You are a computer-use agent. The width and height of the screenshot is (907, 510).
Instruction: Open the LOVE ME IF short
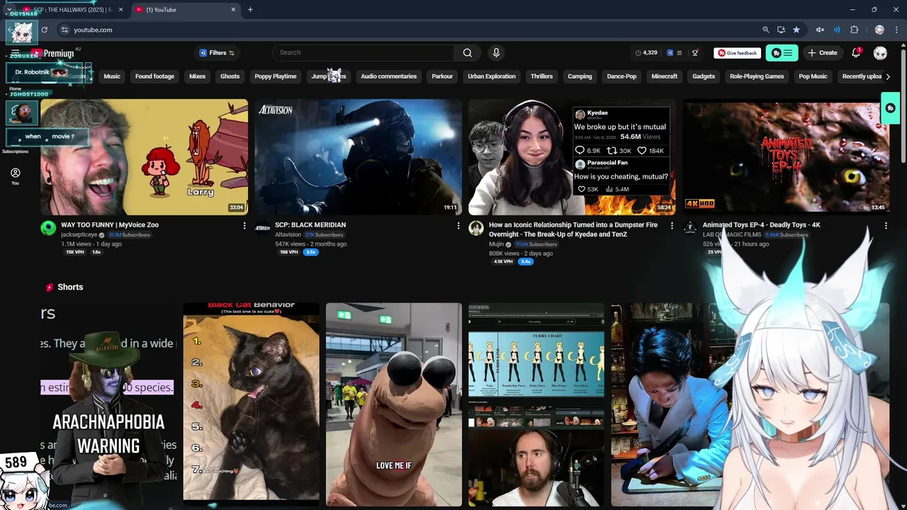coord(393,404)
